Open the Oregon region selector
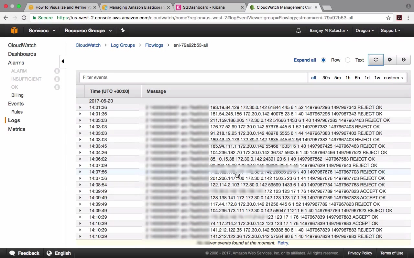This screenshot has width=414, height=258. 365,31
